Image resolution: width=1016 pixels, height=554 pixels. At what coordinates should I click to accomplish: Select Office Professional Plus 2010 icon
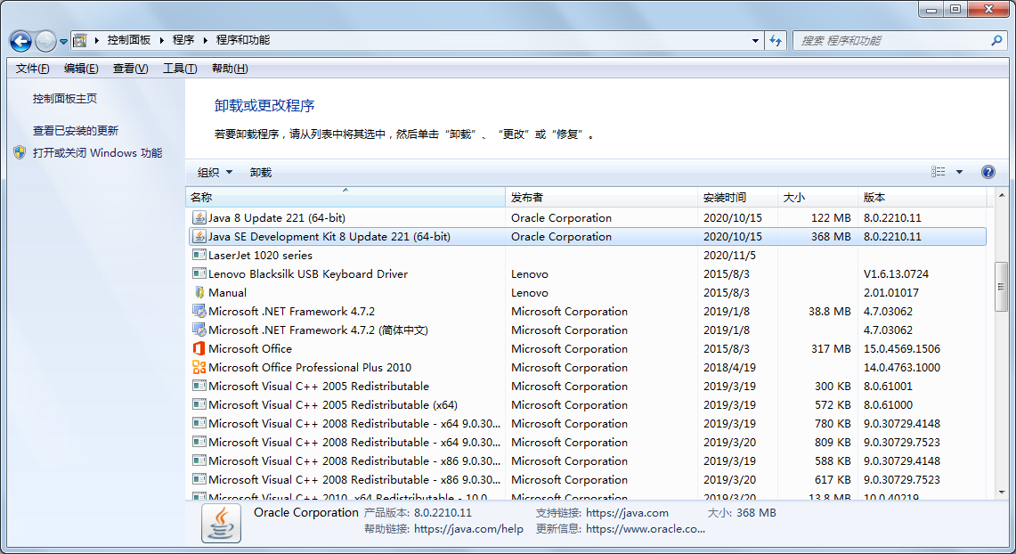199,367
